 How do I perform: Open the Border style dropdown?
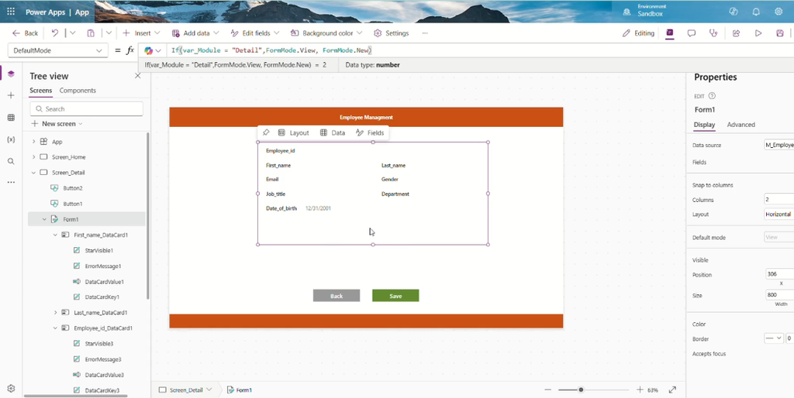[x=773, y=338]
